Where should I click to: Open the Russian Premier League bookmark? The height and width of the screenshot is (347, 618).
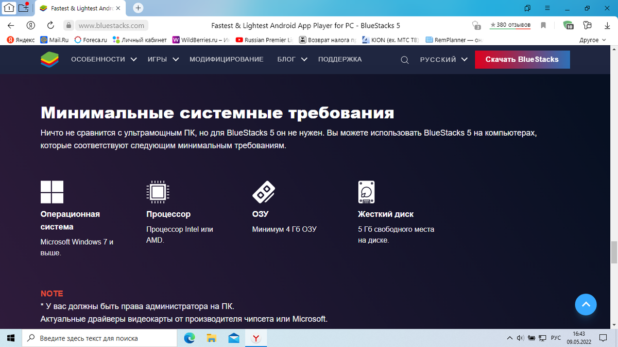click(x=264, y=40)
